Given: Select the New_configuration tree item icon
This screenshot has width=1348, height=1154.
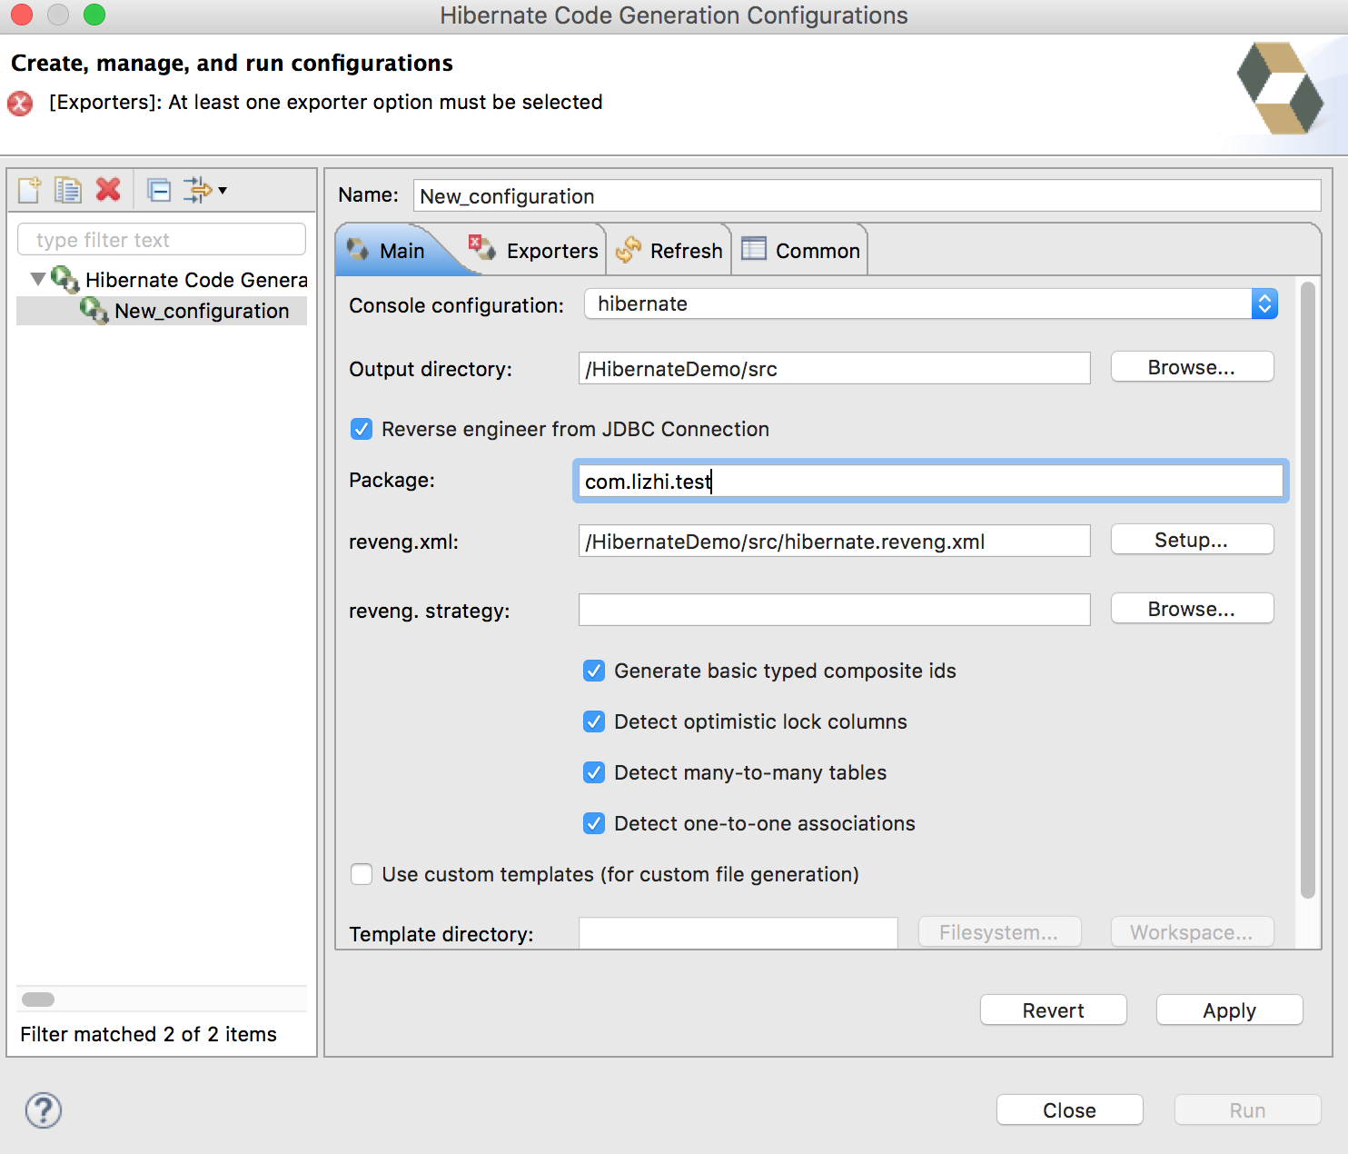Looking at the screenshot, I should pyautogui.click(x=94, y=310).
